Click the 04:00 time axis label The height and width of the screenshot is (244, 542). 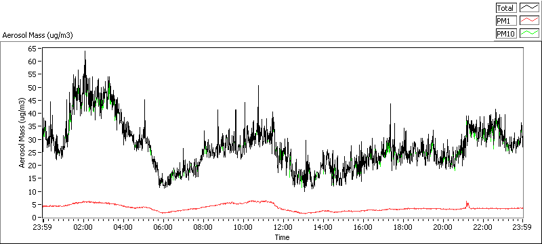pyautogui.click(x=123, y=228)
